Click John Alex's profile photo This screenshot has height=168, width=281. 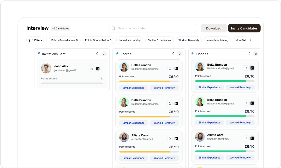[x=46, y=68]
